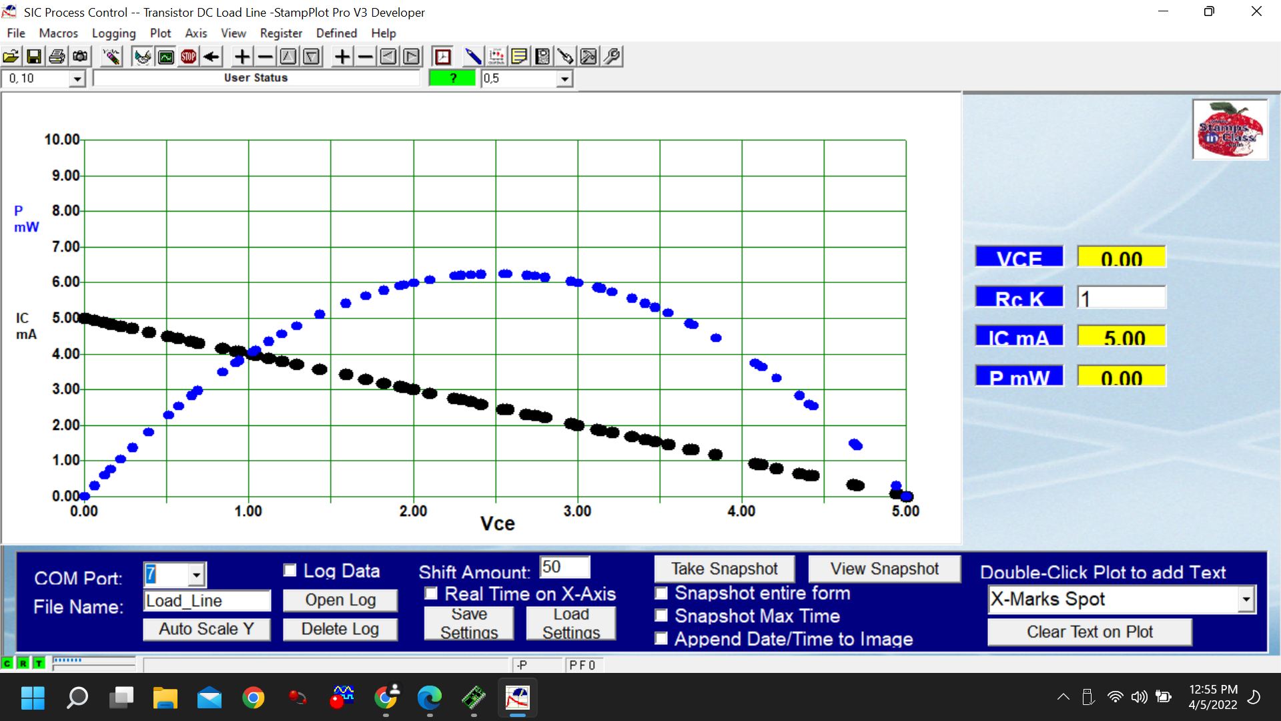Image resolution: width=1281 pixels, height=721 pixels.
Task: Edit the IC mA input field
Action: click(x=1120, y=336)
